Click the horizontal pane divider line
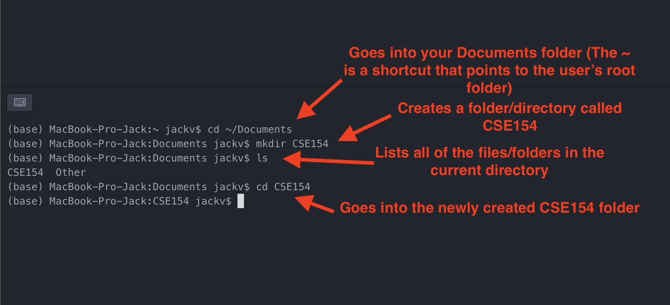 point(335,86)
